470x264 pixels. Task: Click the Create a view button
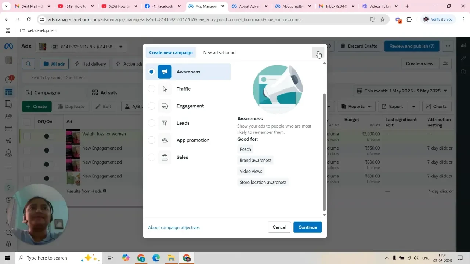[x=420, y=63]
